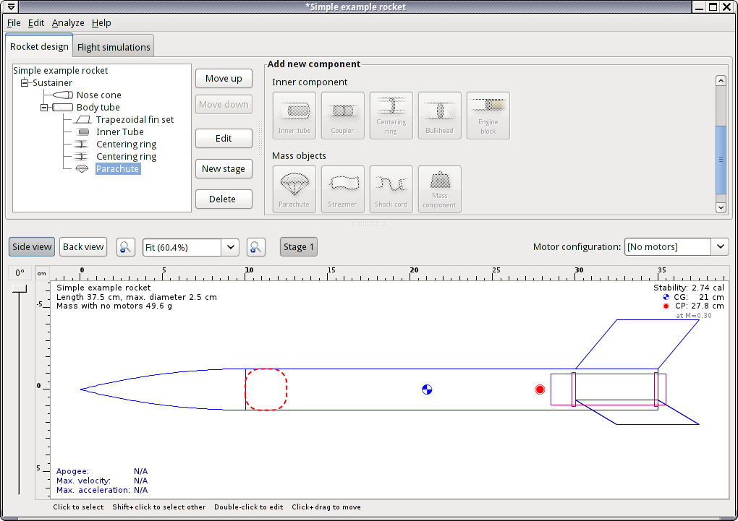Toggle Stage 1 visibility button

pos(298,247)
